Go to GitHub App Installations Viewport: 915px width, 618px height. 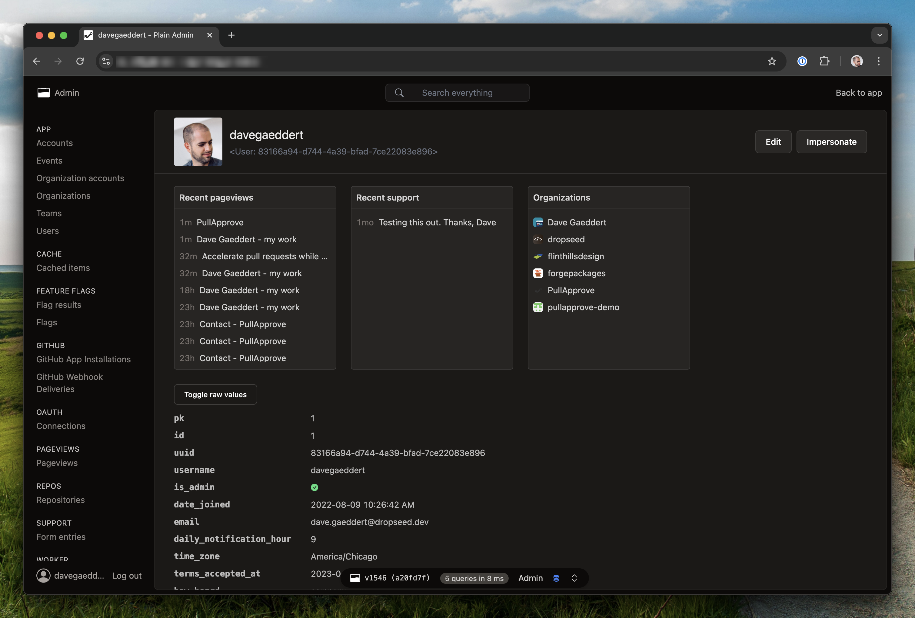point(83,359)
